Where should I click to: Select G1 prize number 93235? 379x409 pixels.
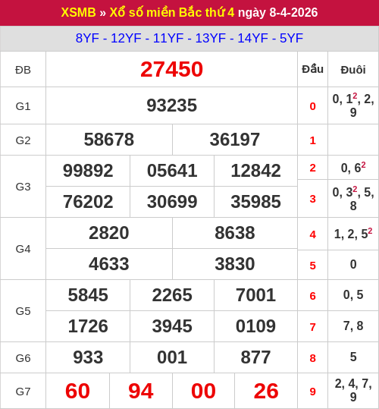171,105
